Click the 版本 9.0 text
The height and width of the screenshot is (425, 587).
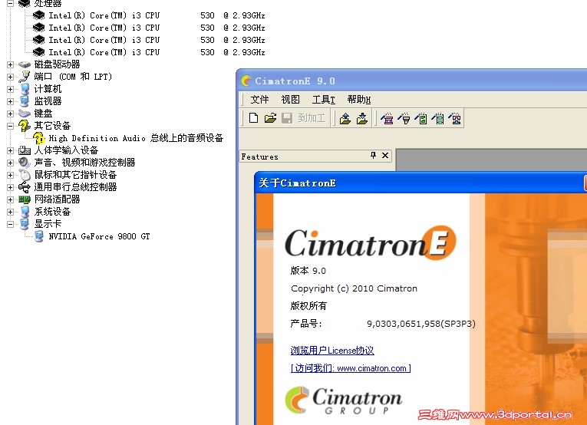pos(308,271)
